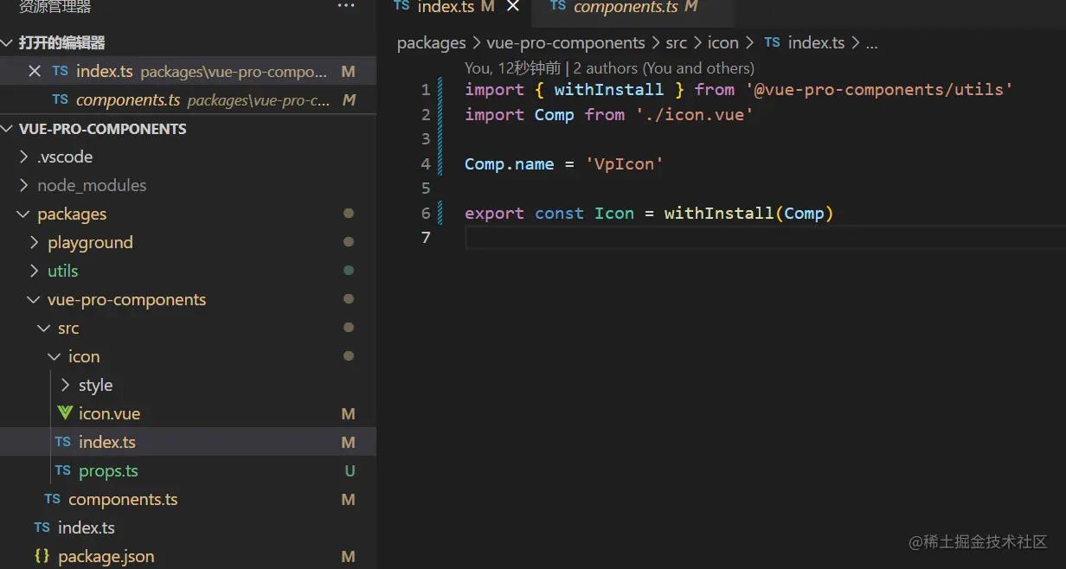The height and width of the screenshot is (569, 1066).
Task: Open package.json in the file tree
Action: coord(106,557)
